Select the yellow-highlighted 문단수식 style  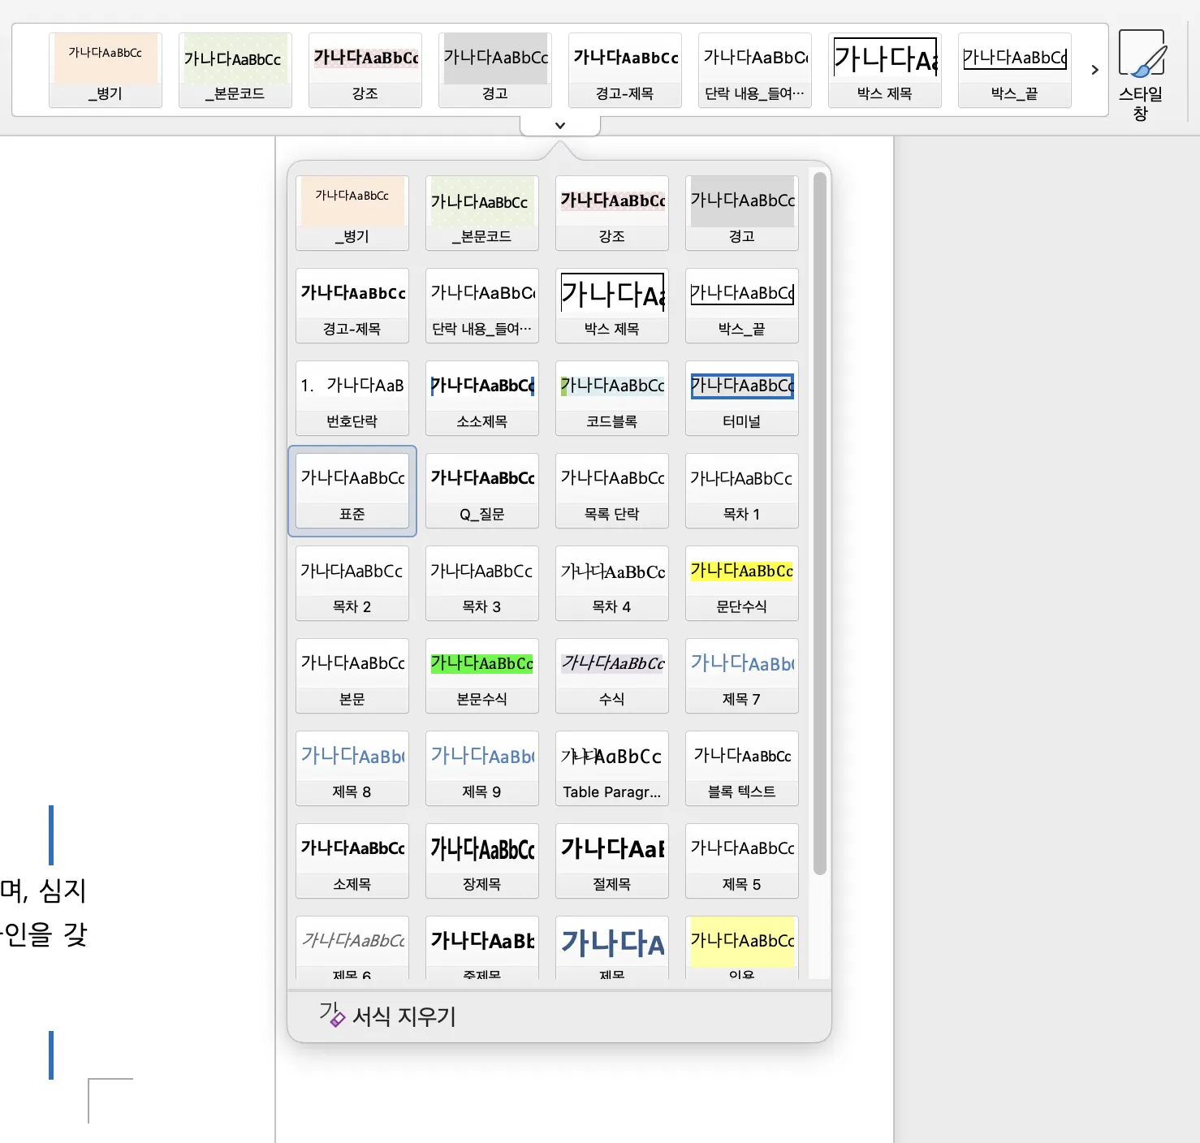(x=742, y=584)
